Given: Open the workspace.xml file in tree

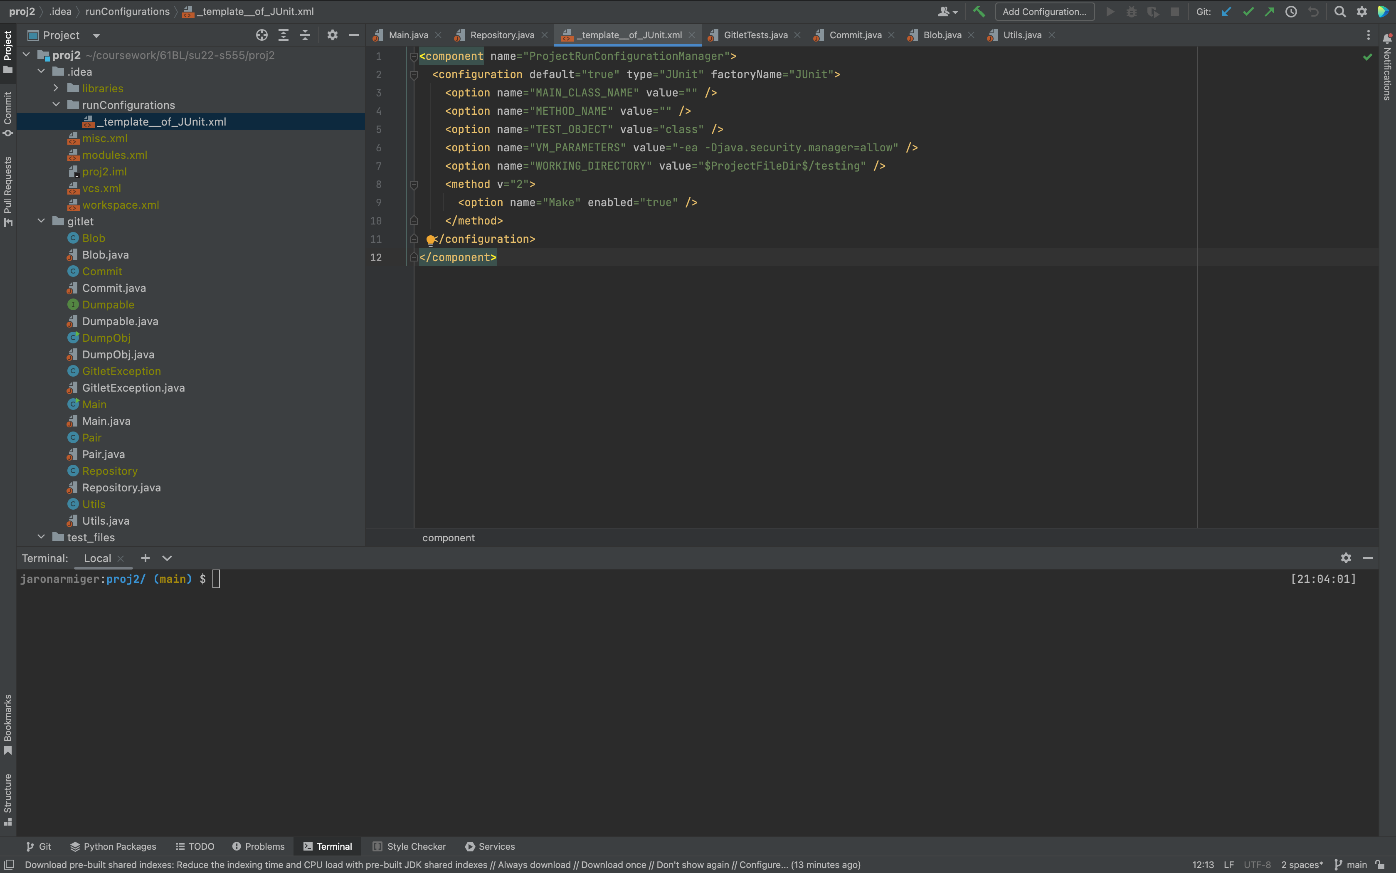Looking at the screenshot, I should click(120, 205).
